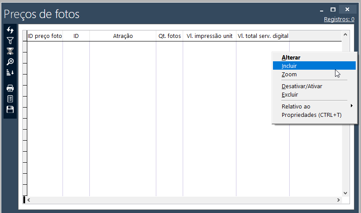Click the printer icon
Image resolution: width=361 pixels, height=213 pixels.
pyautogui.click(x=10, y=88)
